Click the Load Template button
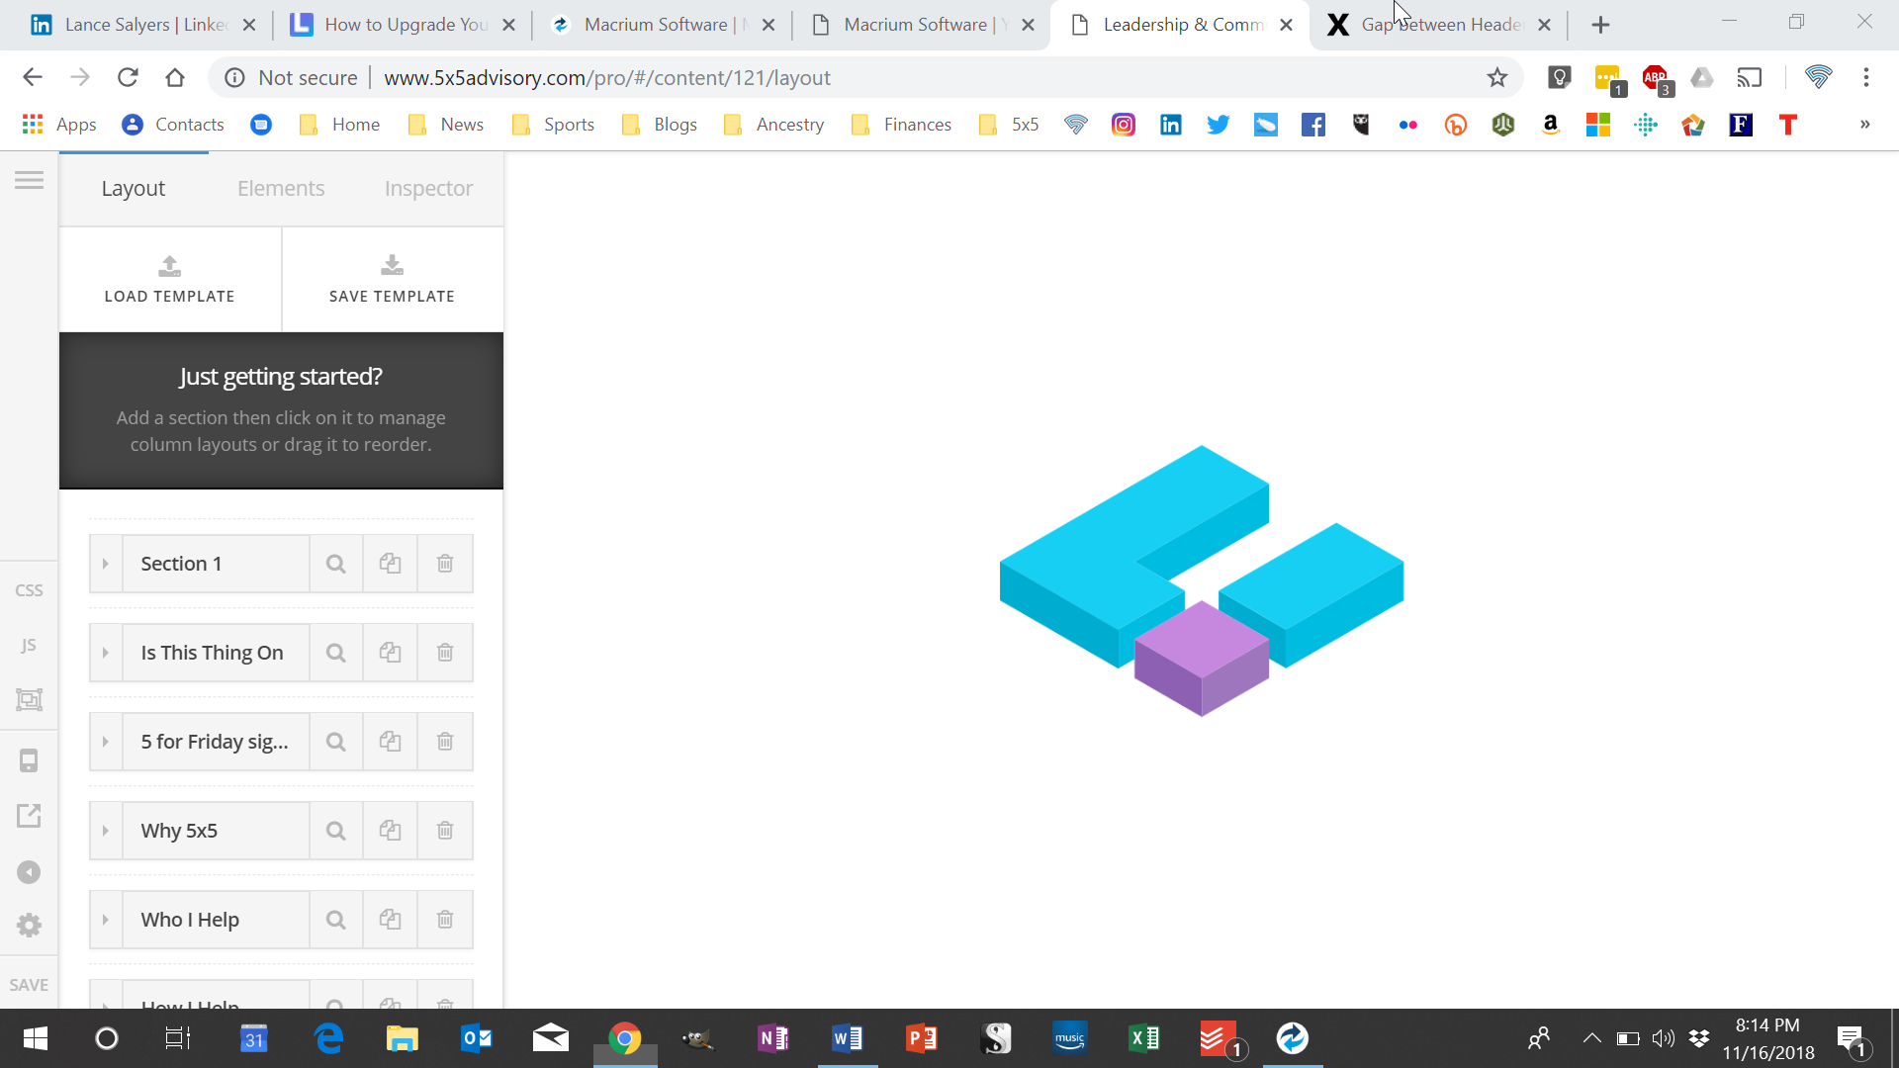The image size is (1899, 1068). coord(170,280)
